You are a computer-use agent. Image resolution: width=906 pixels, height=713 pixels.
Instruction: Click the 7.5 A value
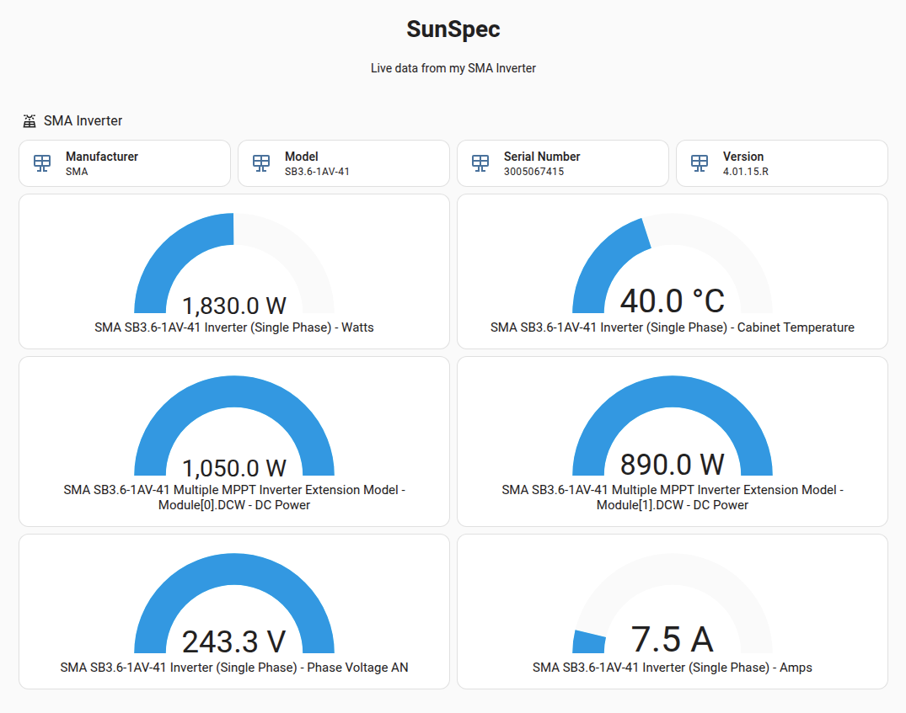[x=673, y=639]
